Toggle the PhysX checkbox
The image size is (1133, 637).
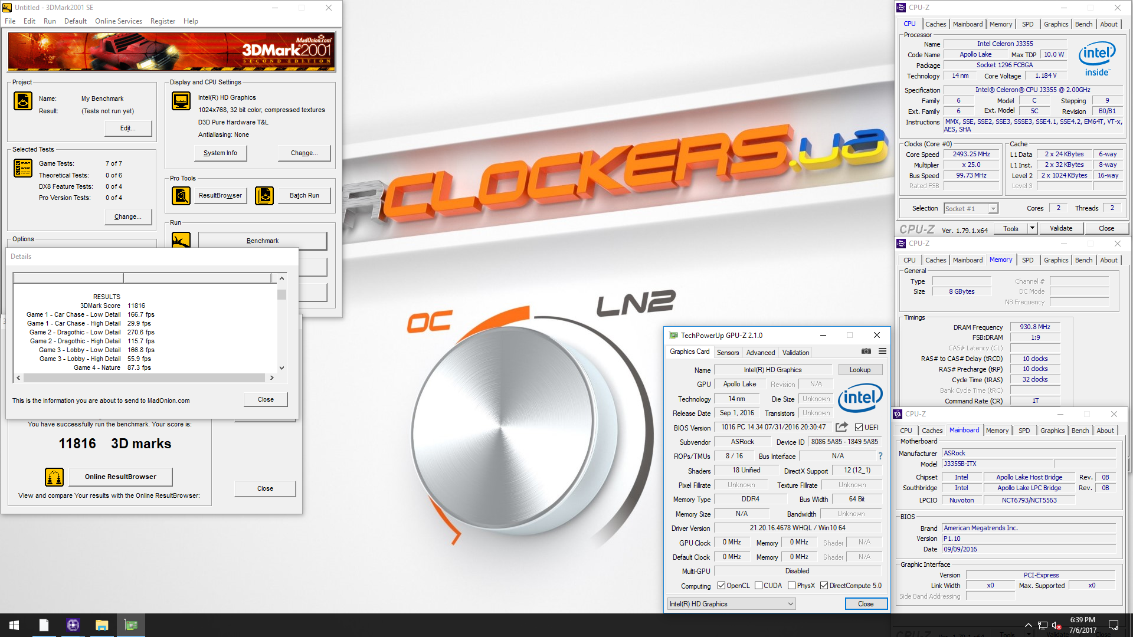(791, 586)
